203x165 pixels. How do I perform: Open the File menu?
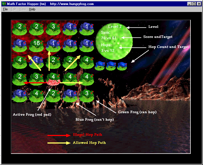pos(5,9)
